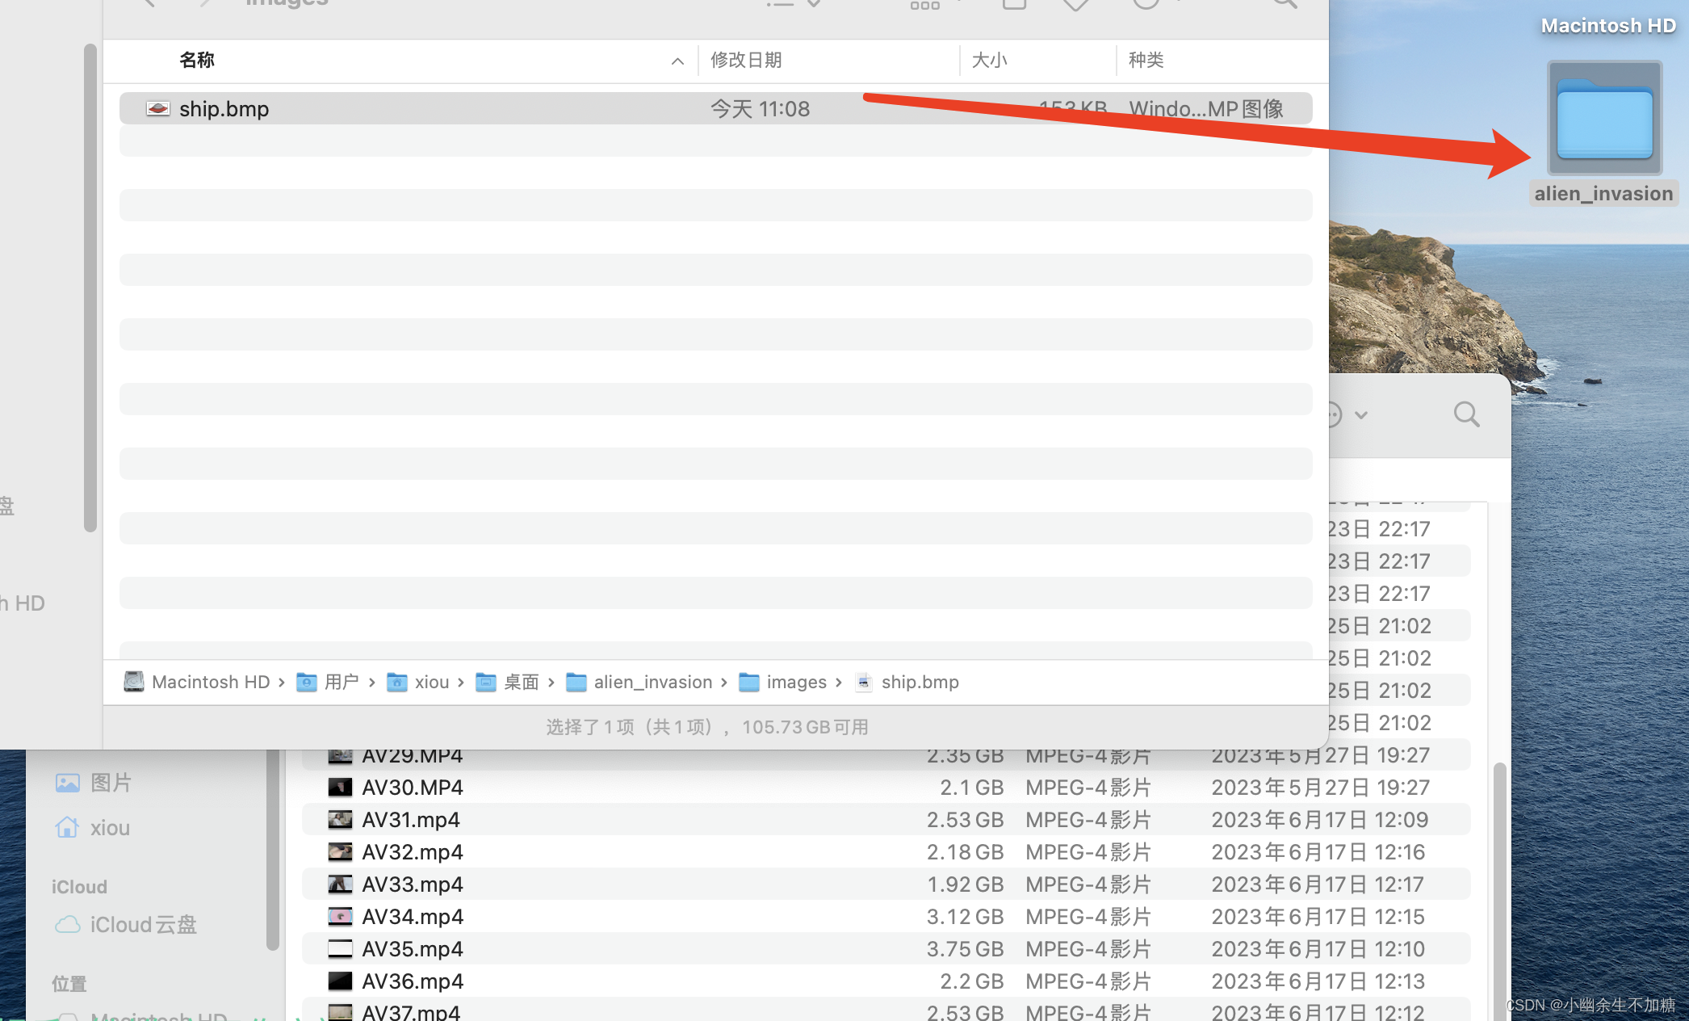
Task: Open the action menu chevron in back Finder window
Action: tap(1361, 415)
